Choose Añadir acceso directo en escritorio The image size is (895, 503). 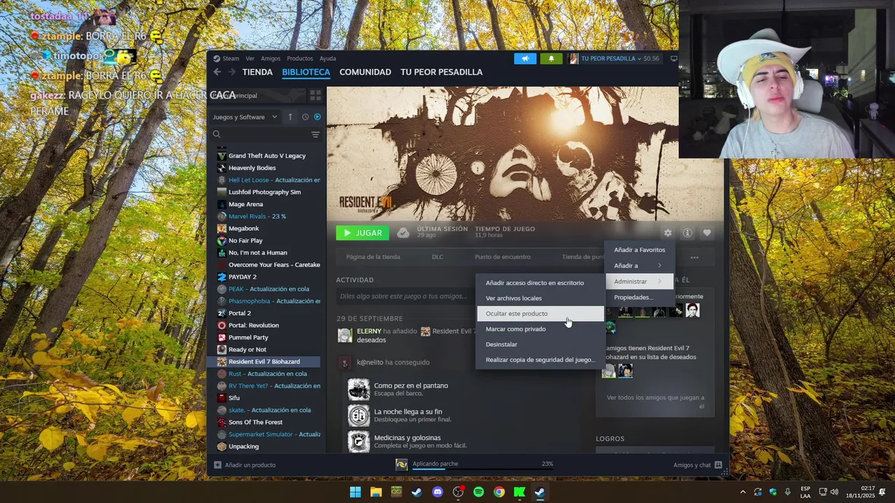pyautogui.click(x=540, y=283)
